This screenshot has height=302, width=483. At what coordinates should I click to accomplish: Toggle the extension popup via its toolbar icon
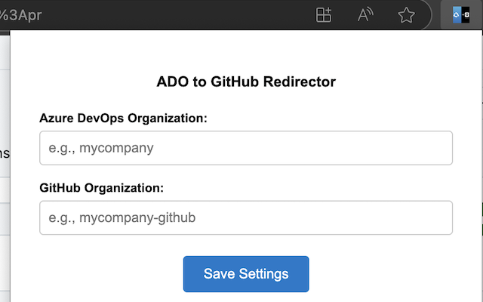click(460, 15)
